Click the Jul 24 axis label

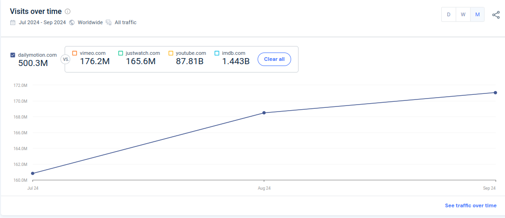33,188
